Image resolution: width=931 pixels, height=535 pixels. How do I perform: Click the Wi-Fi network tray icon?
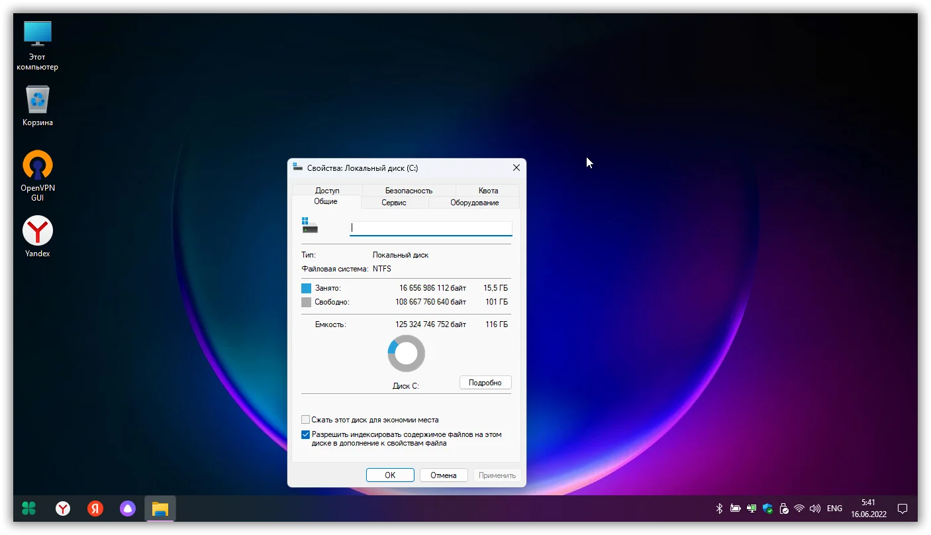(x=799, y=509)
